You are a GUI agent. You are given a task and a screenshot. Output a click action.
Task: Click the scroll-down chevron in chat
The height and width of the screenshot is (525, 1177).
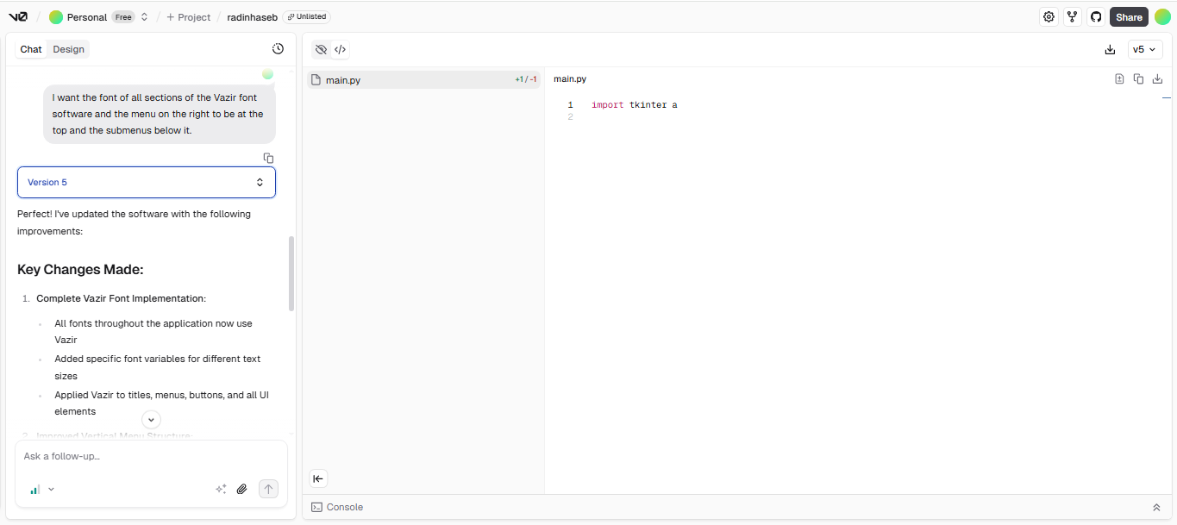[x=151, y=419]
